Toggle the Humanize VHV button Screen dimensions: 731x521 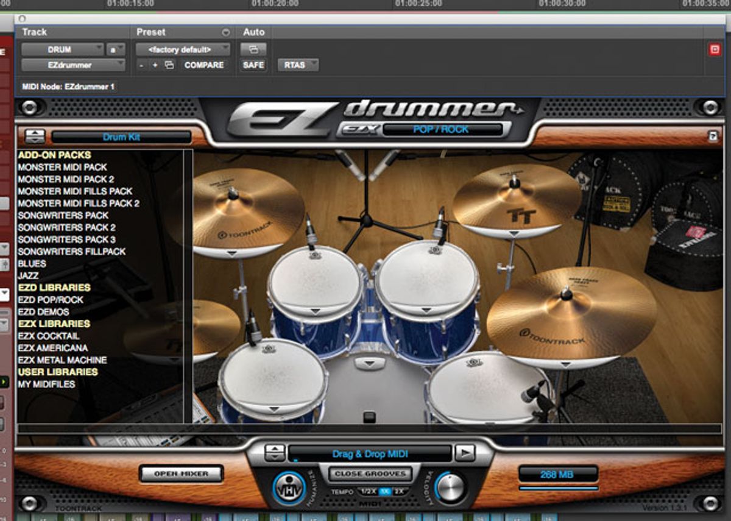click(289, 487)
